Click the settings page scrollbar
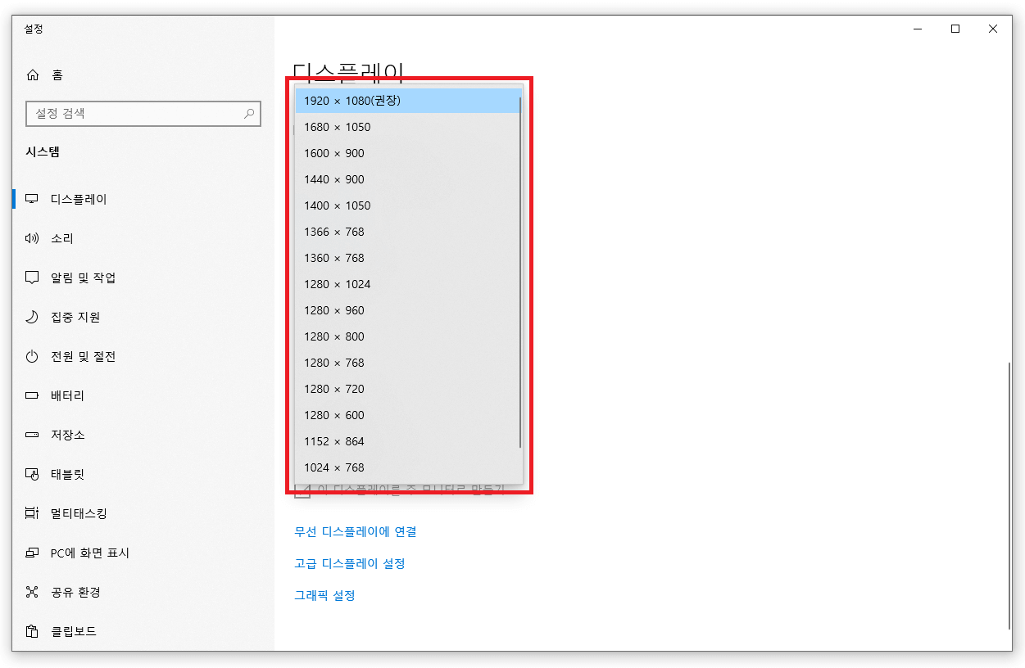Screen dimensions: 1025x668 pos(1009,495)
